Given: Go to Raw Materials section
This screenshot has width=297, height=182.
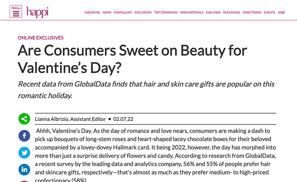Looking at the screenshot, I should coord(192,12).
